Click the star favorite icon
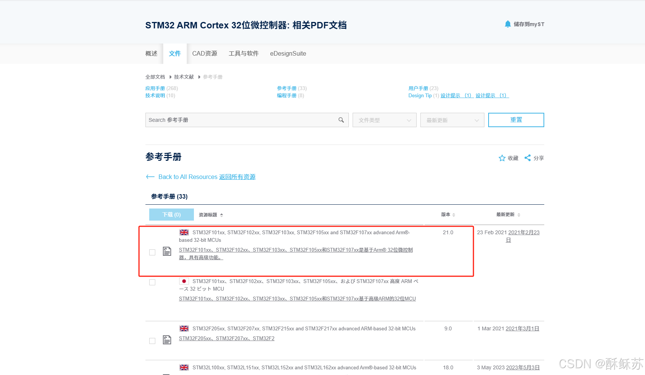645x375 pixels. click(x=502, y=158)
